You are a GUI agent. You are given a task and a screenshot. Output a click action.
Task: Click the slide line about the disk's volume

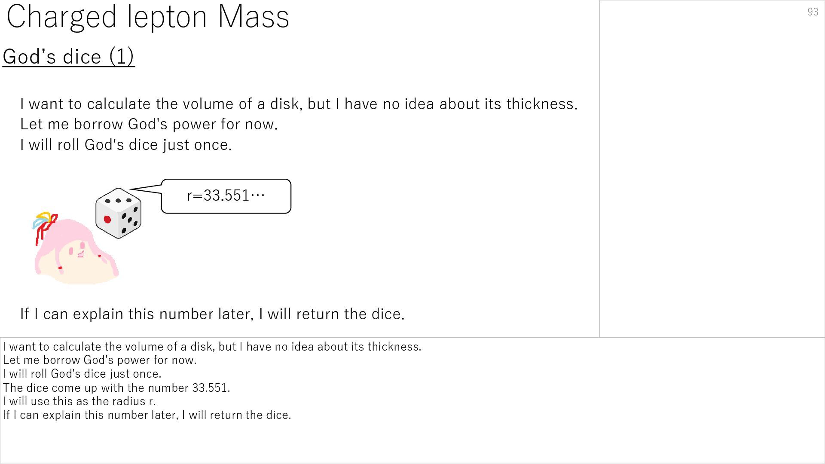(299, 104)
